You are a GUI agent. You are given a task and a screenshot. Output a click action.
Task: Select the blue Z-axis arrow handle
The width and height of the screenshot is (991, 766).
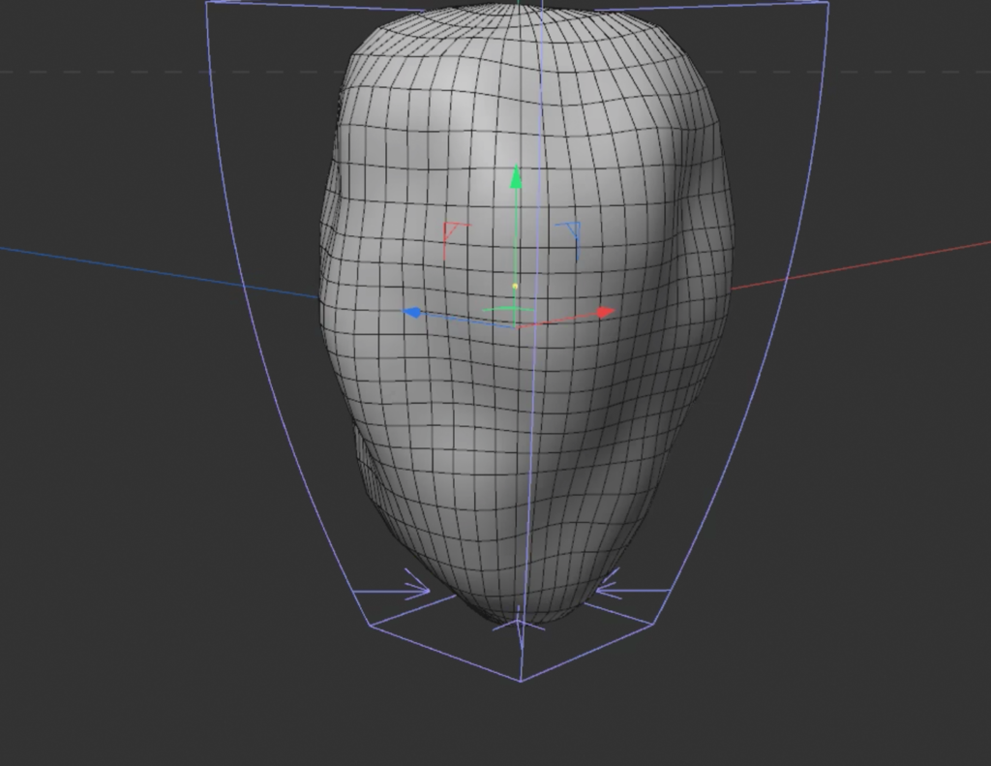(412, 313)
